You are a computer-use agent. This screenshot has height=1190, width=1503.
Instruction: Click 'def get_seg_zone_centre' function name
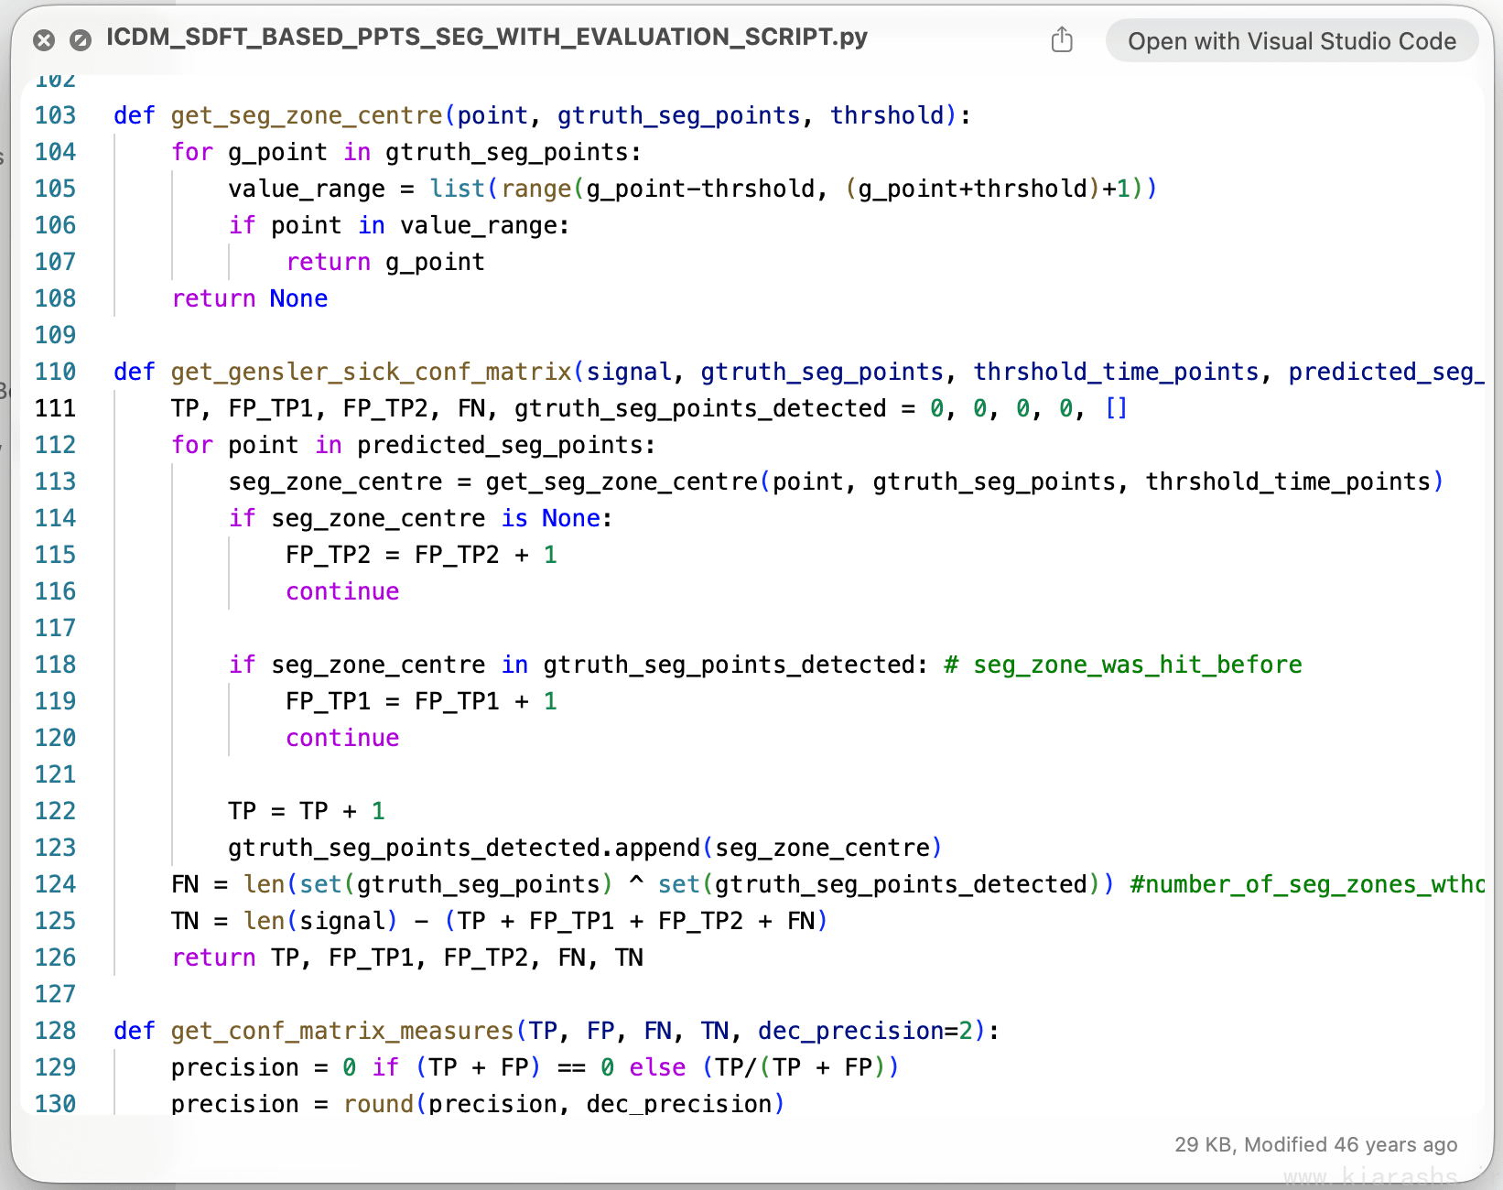coord(307,115)
